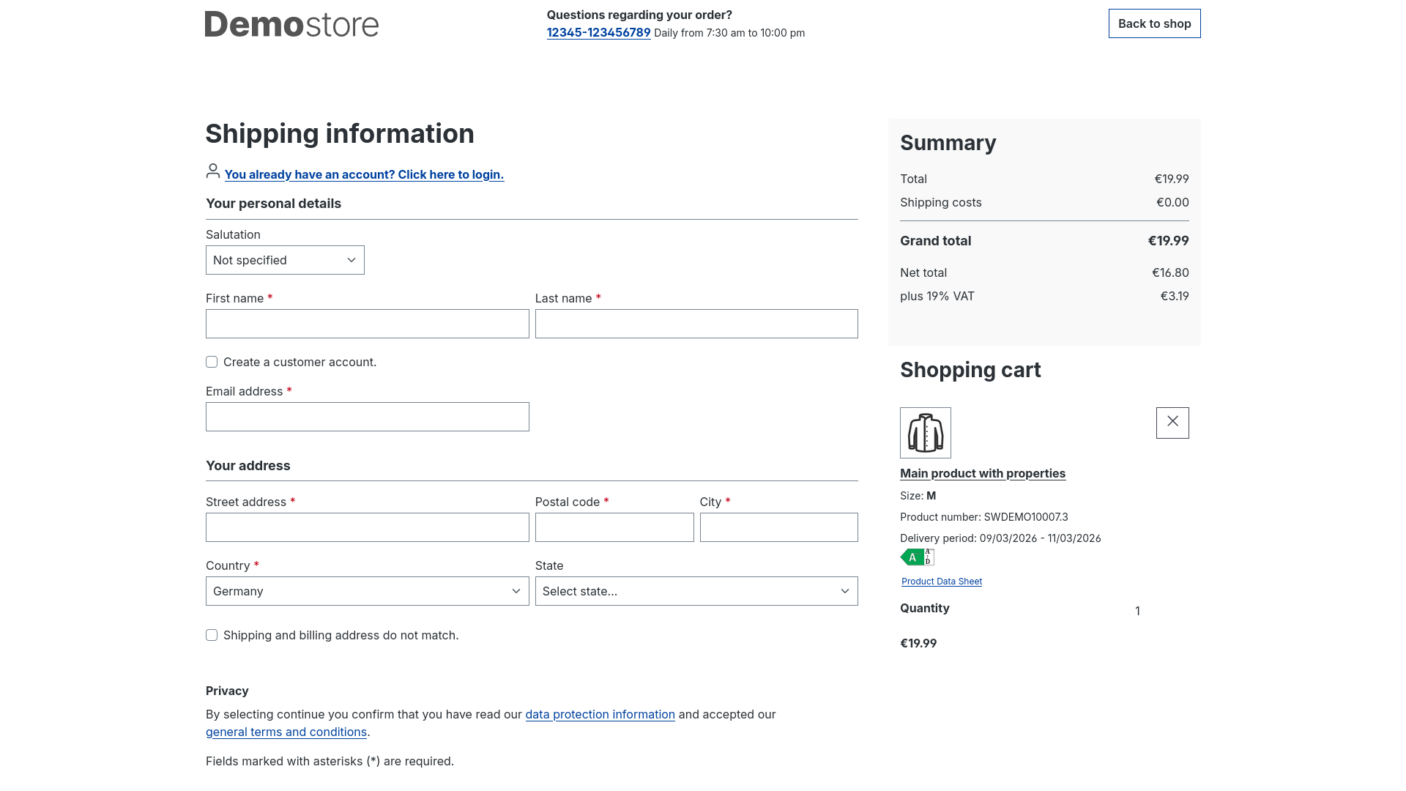Remove product using the X icon
Screen dimensions: 1406x791
(1172, 423)
